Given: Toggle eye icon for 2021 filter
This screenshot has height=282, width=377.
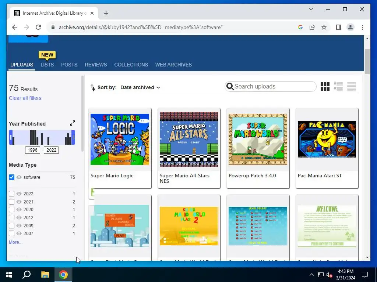Looking at the screenshot, I should (x=19, y=202).
